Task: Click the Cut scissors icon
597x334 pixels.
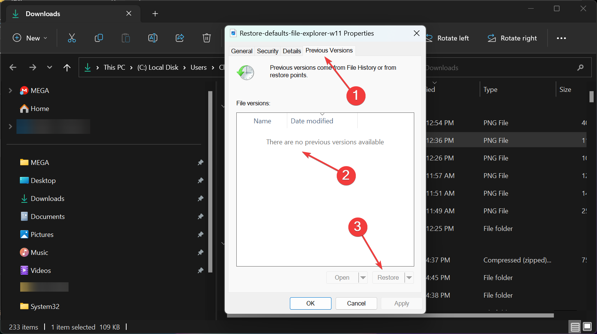Action: tap(72, 38)
